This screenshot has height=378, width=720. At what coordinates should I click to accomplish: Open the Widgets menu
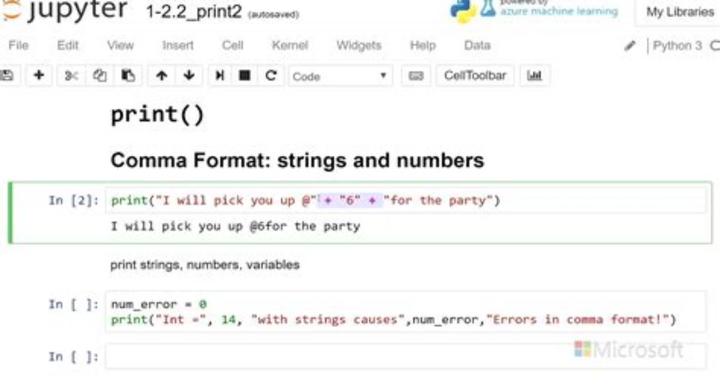click(359, 46)
